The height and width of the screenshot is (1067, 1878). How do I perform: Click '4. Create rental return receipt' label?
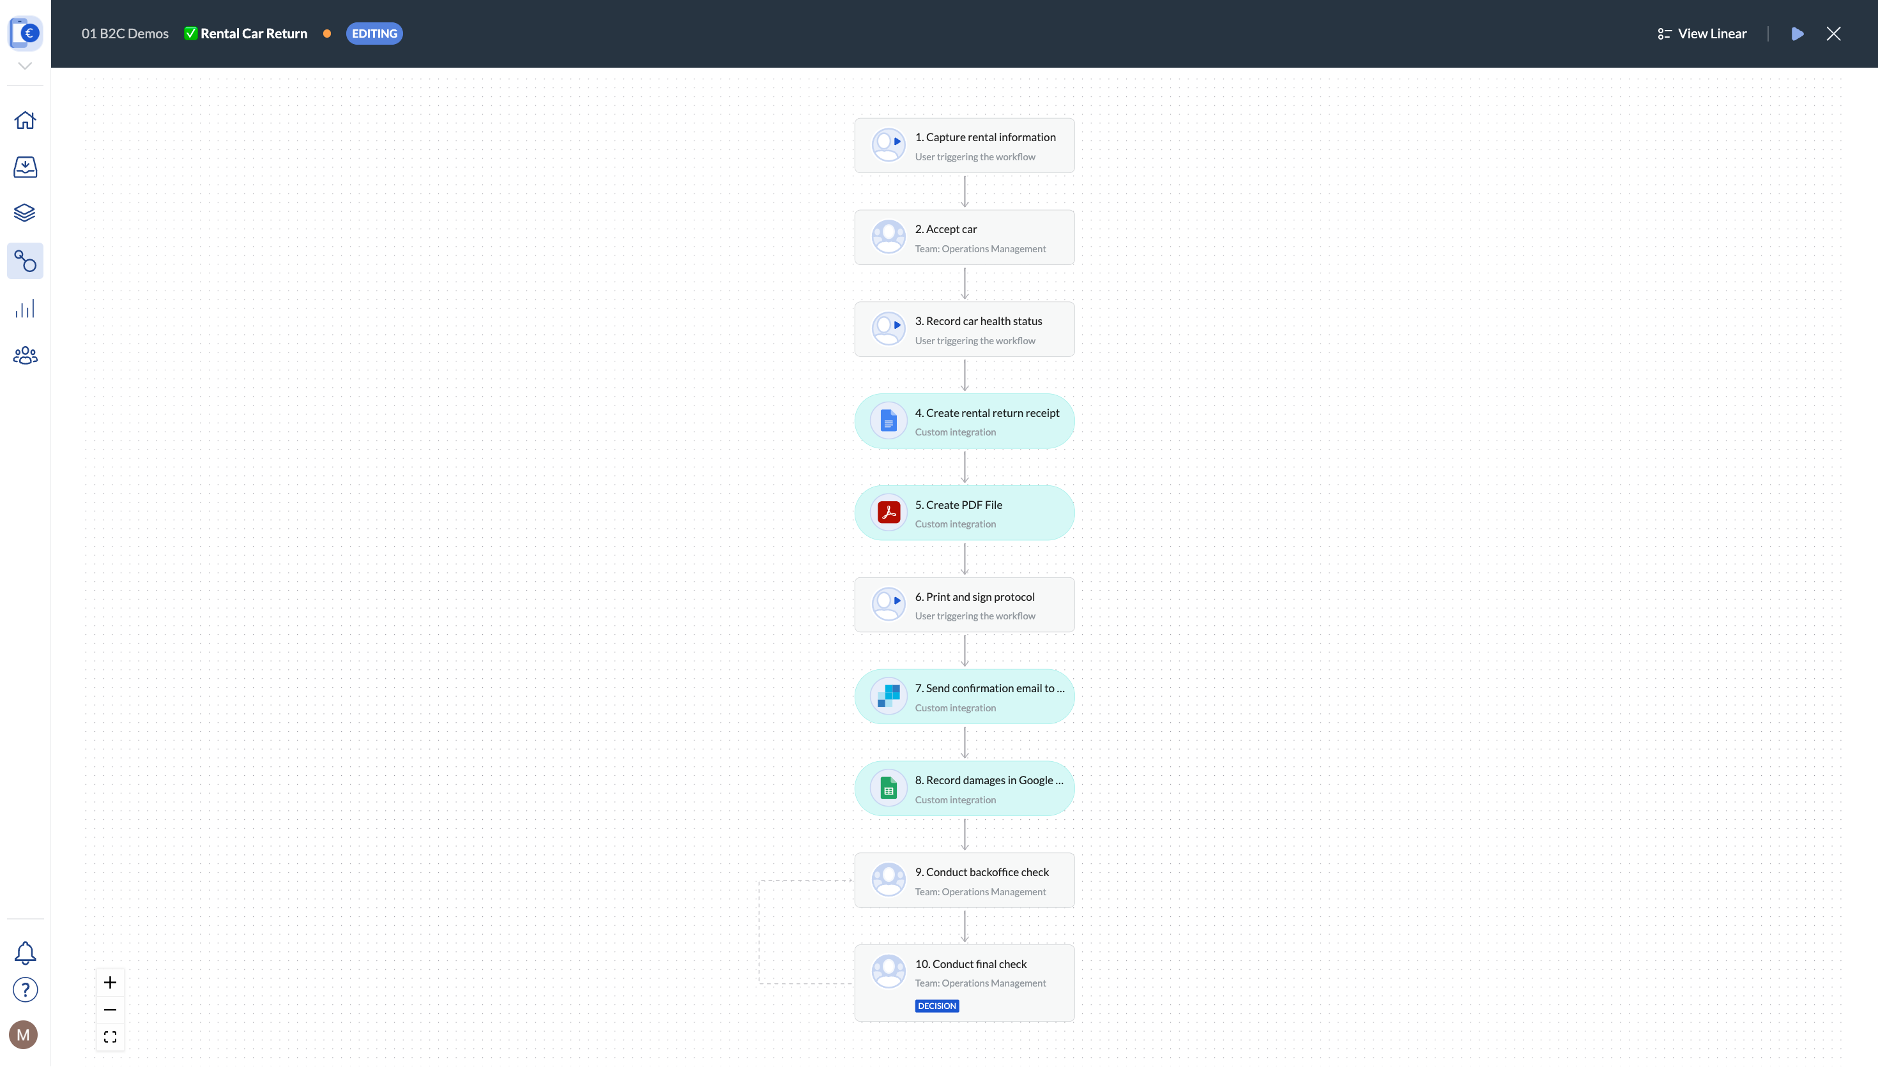(987, 413)
